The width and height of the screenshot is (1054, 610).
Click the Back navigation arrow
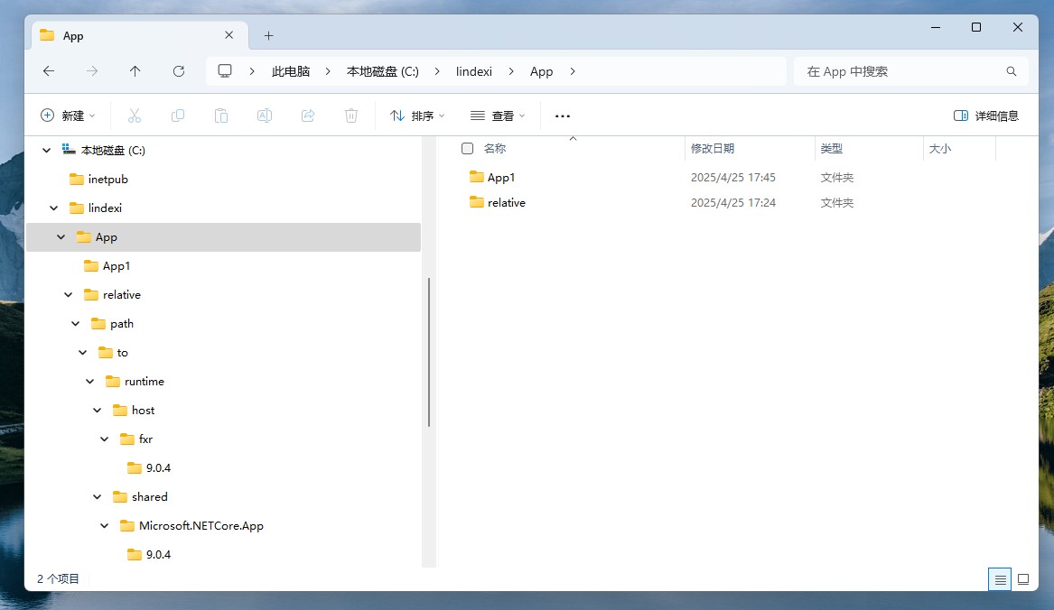point(49,71)
